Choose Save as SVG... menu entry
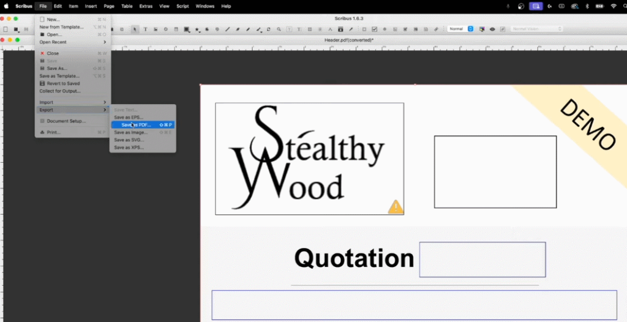 (143, 140)
